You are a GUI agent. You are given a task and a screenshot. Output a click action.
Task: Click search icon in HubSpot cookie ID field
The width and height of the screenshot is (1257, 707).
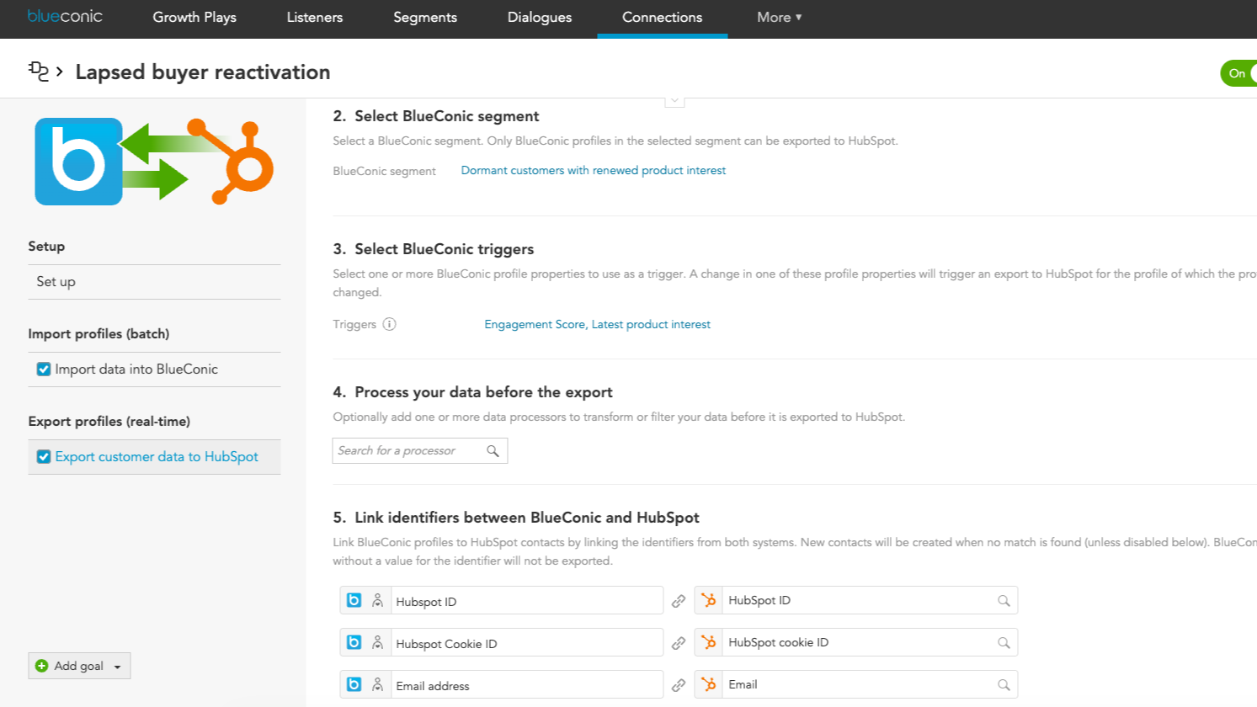[x=1004, y=642]
